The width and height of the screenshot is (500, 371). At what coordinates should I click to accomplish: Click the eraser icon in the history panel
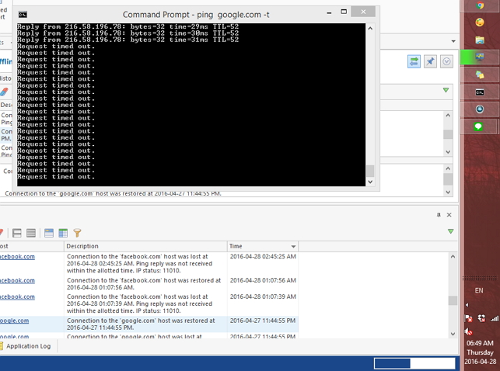coord(4,92)
